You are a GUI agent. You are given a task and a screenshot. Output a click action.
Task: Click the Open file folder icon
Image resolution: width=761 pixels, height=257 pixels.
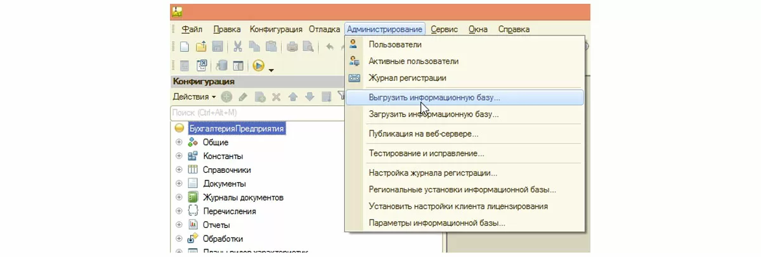[x=201, y=47]
